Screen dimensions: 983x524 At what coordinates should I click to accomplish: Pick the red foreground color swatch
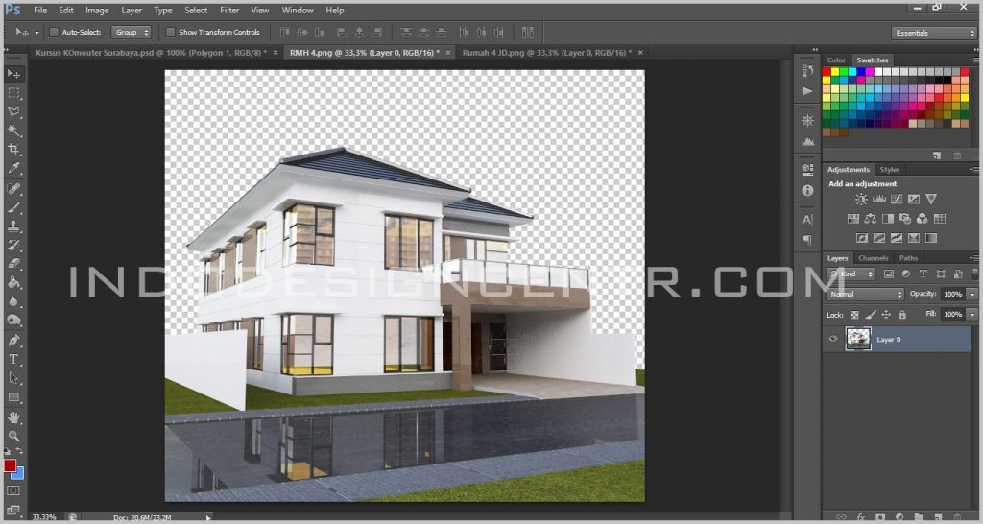pyautogui.click(x=9, y=465)
